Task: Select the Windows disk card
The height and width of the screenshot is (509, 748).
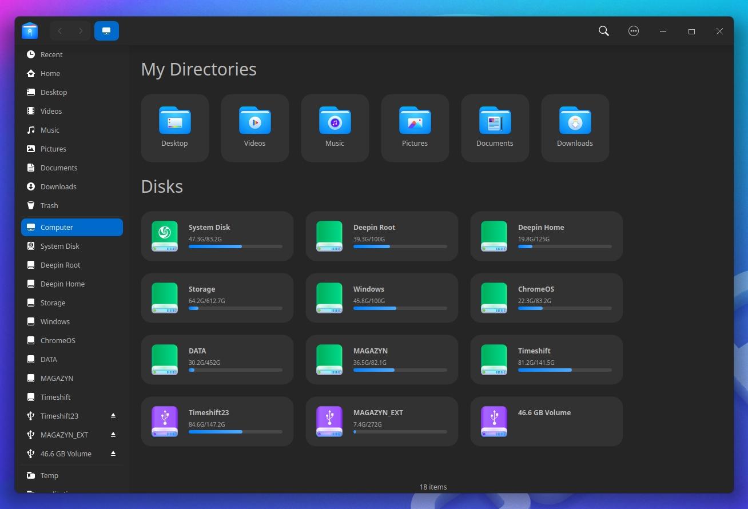Action: (382, 298)
